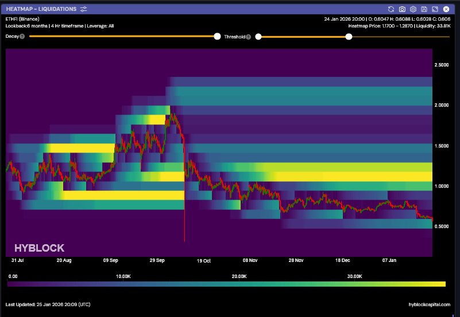
Task: Click the 1.5000 price axis label
Action: point(442,146)
